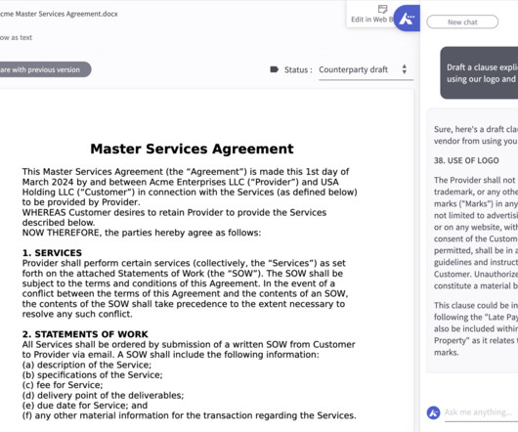Click the NOW THEREFORE paragraph line

[x=142, y=233]
